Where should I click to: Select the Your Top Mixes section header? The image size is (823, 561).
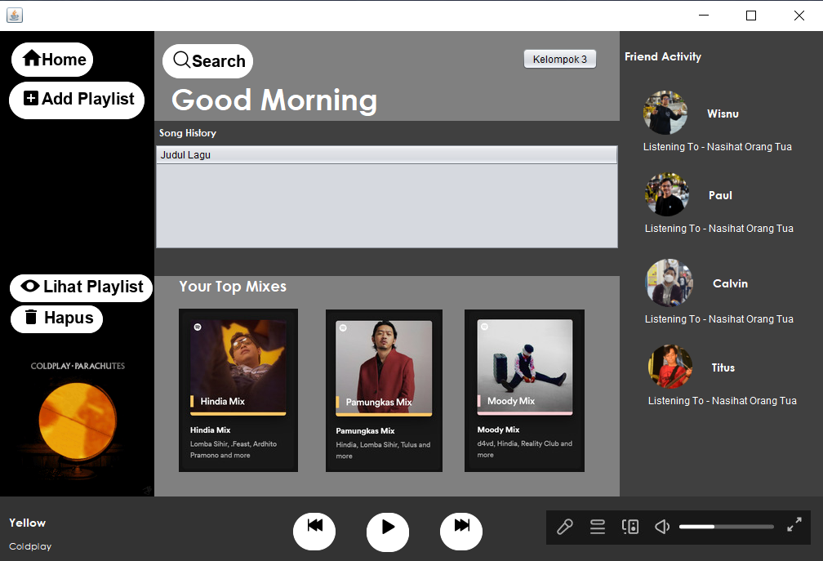[233, 287]
